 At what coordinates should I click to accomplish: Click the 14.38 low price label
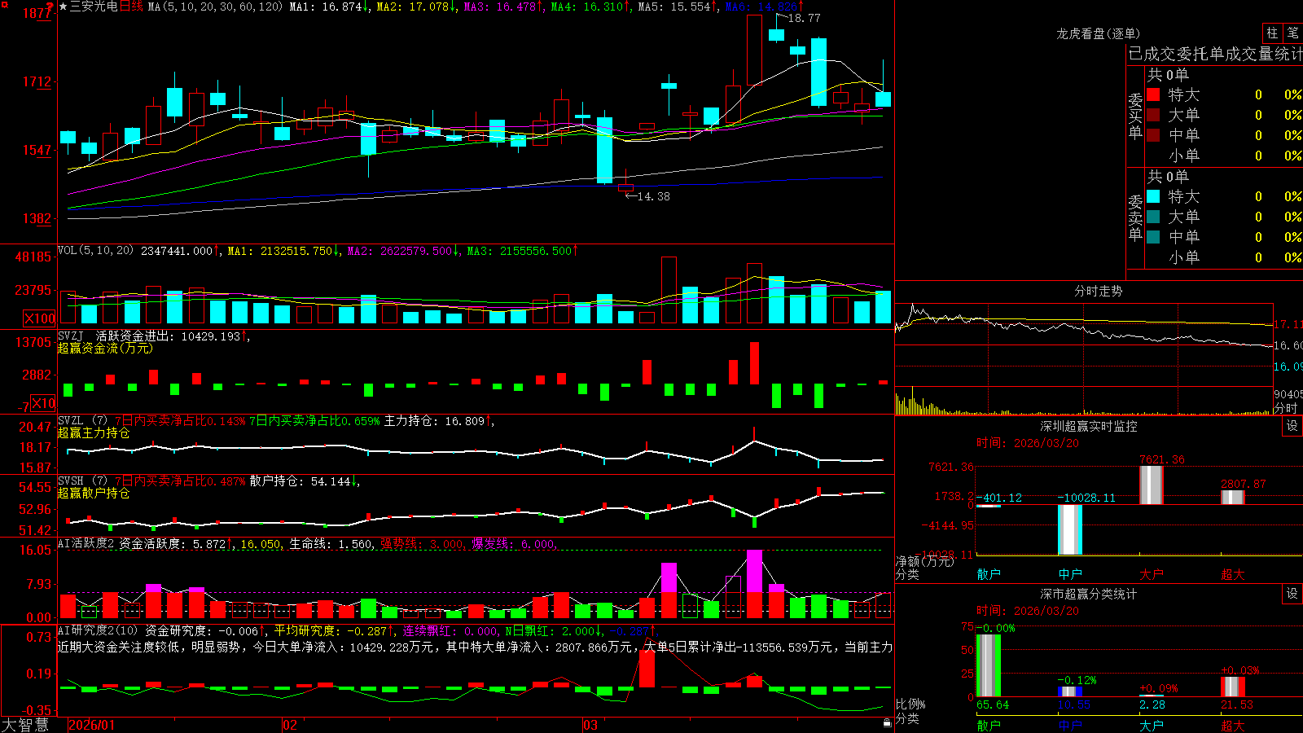pyautogui.click(x=653, y=196)
